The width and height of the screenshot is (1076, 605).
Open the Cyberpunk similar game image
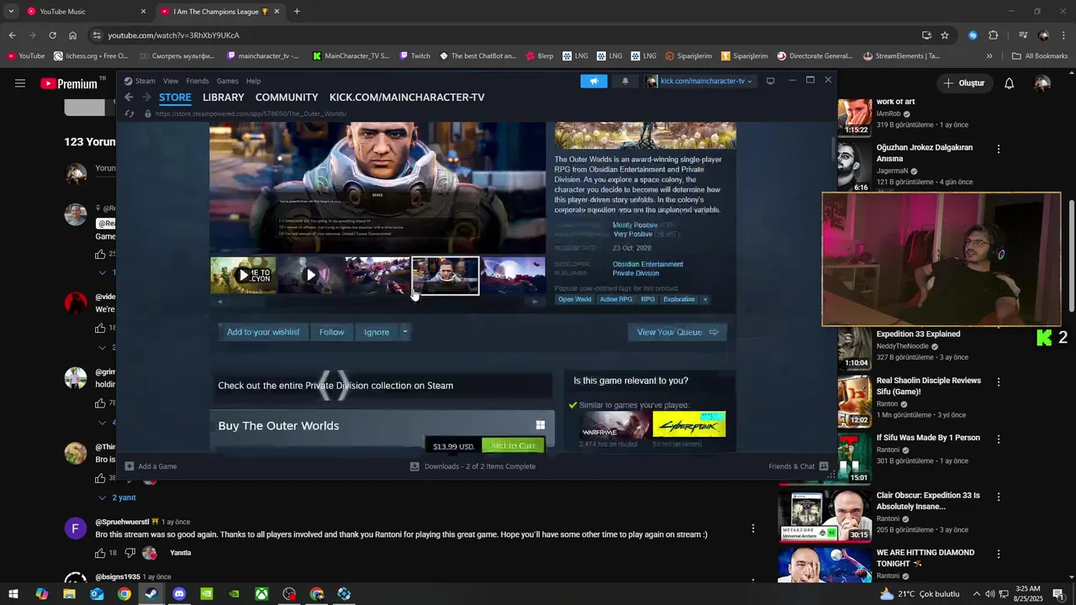pyautogui.click(x=689, y=424)
